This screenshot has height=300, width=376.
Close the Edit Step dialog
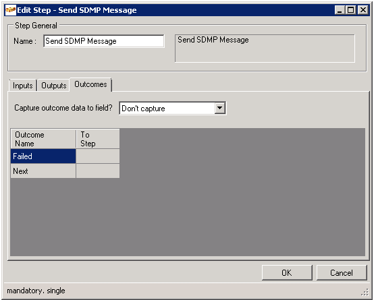tap(363, 10)
